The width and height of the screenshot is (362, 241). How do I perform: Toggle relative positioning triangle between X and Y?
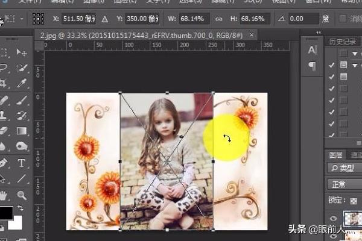(x=105, y=19)
